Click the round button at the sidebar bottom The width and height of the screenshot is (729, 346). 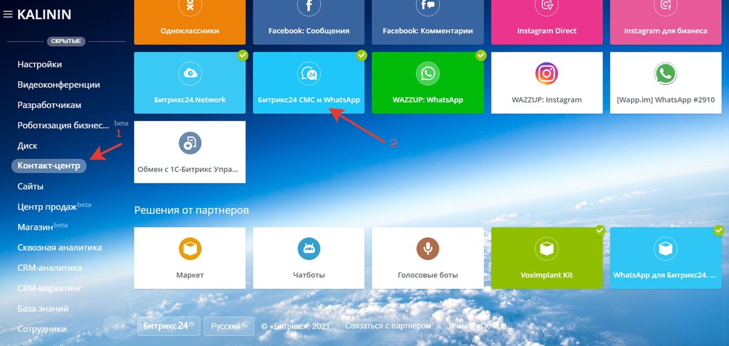[x=114, y=327]
